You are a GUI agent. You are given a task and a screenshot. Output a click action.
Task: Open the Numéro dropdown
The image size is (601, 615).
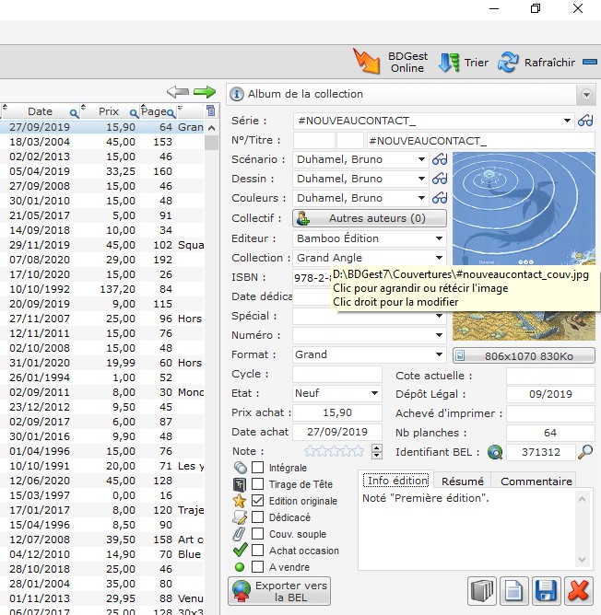tap(439, 335)
